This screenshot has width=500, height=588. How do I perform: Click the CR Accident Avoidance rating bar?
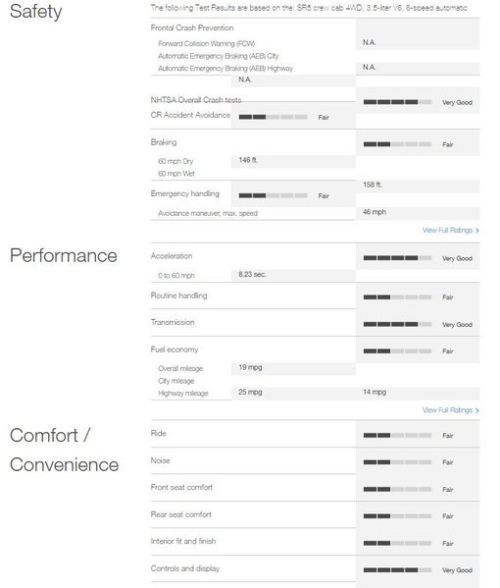click(273, 117)
